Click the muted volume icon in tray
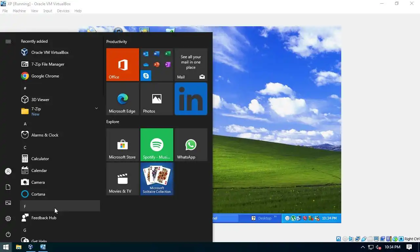Screen dimensions: 420x252 click(x=378, y=247)
